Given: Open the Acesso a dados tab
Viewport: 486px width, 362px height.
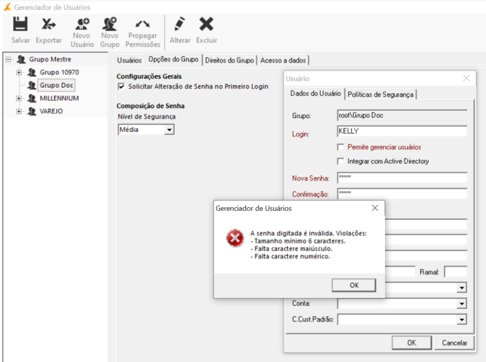Looking at the screenshot, I should (283, 60).
